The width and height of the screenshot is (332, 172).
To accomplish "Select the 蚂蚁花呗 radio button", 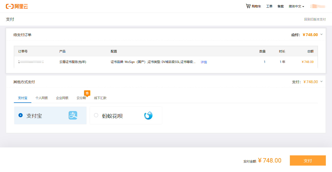I will (x=96, y=115).
